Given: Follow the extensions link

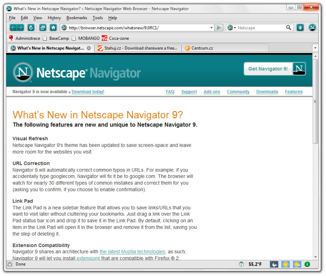Looking at the screenshot, I should (x=88, y=258).
